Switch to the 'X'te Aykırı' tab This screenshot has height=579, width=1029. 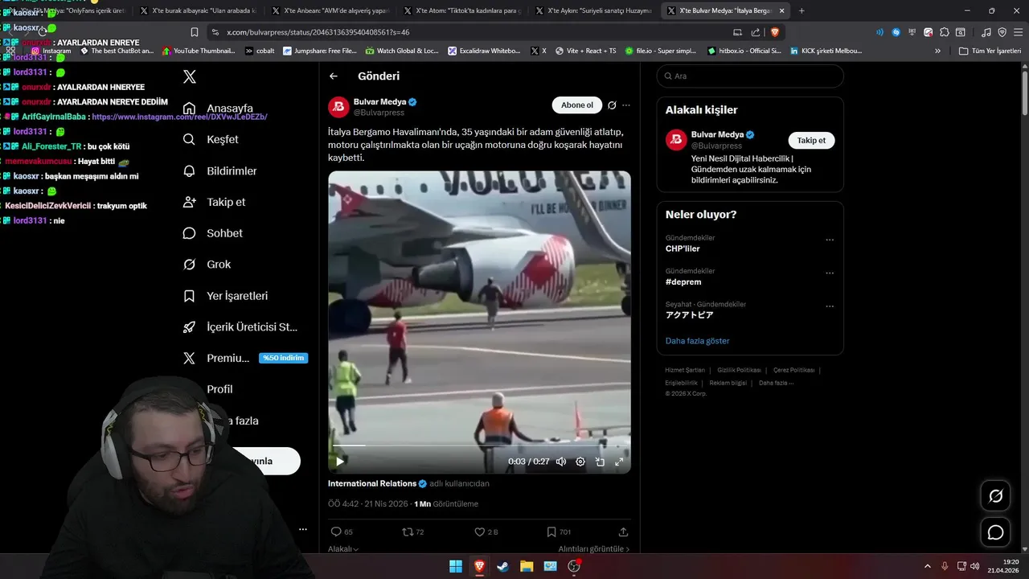(594, 10)
